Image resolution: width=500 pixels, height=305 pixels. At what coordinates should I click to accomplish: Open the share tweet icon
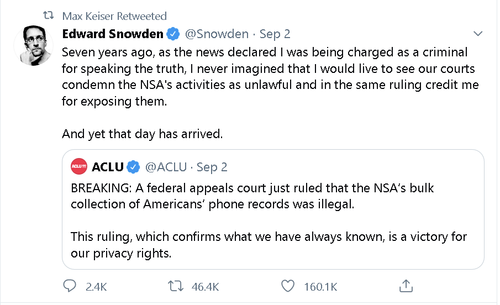tap(406, 286)
